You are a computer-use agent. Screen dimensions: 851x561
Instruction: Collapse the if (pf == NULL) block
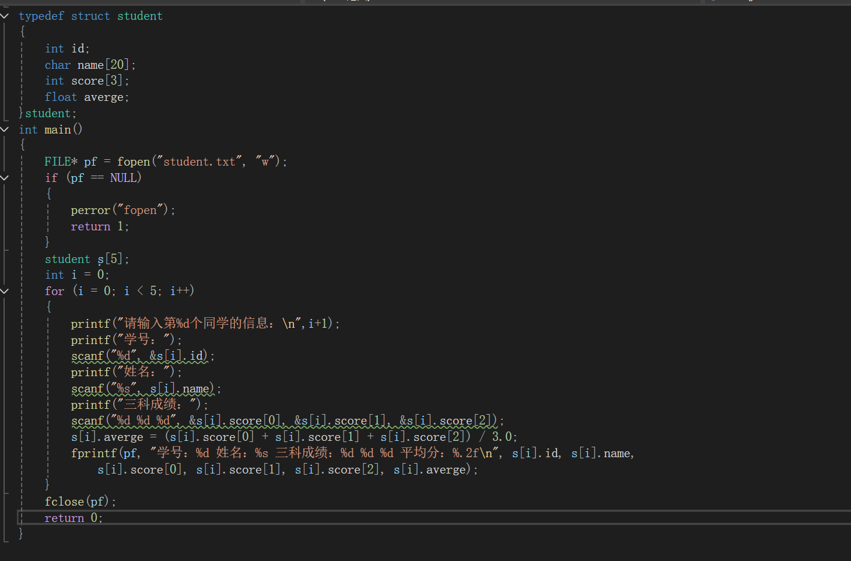coord(5,177)
